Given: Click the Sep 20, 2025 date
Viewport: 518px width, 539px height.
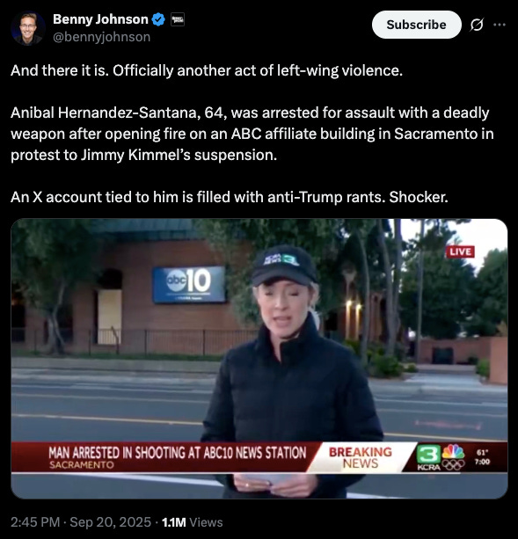Looking at the screenshot, I should 110,522.
